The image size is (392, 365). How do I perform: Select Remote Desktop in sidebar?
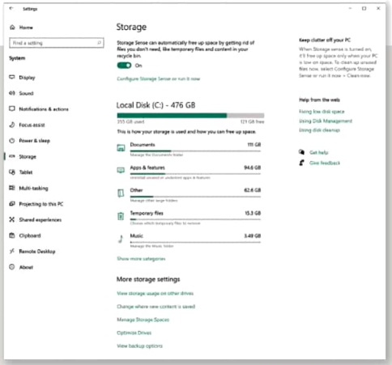point(37,251)
